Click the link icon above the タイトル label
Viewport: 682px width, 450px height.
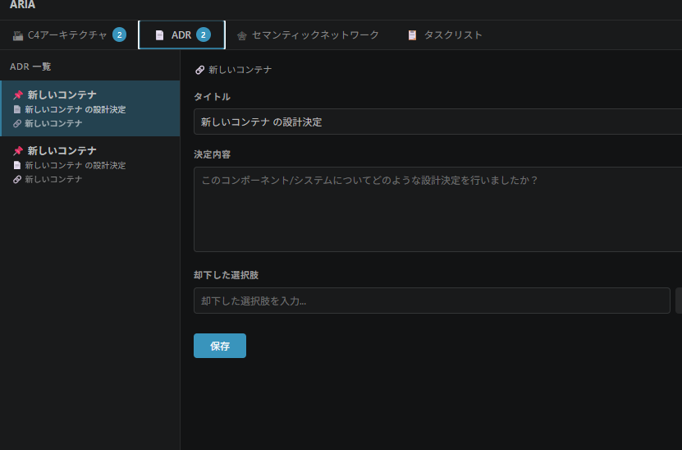tap(199, 70)
